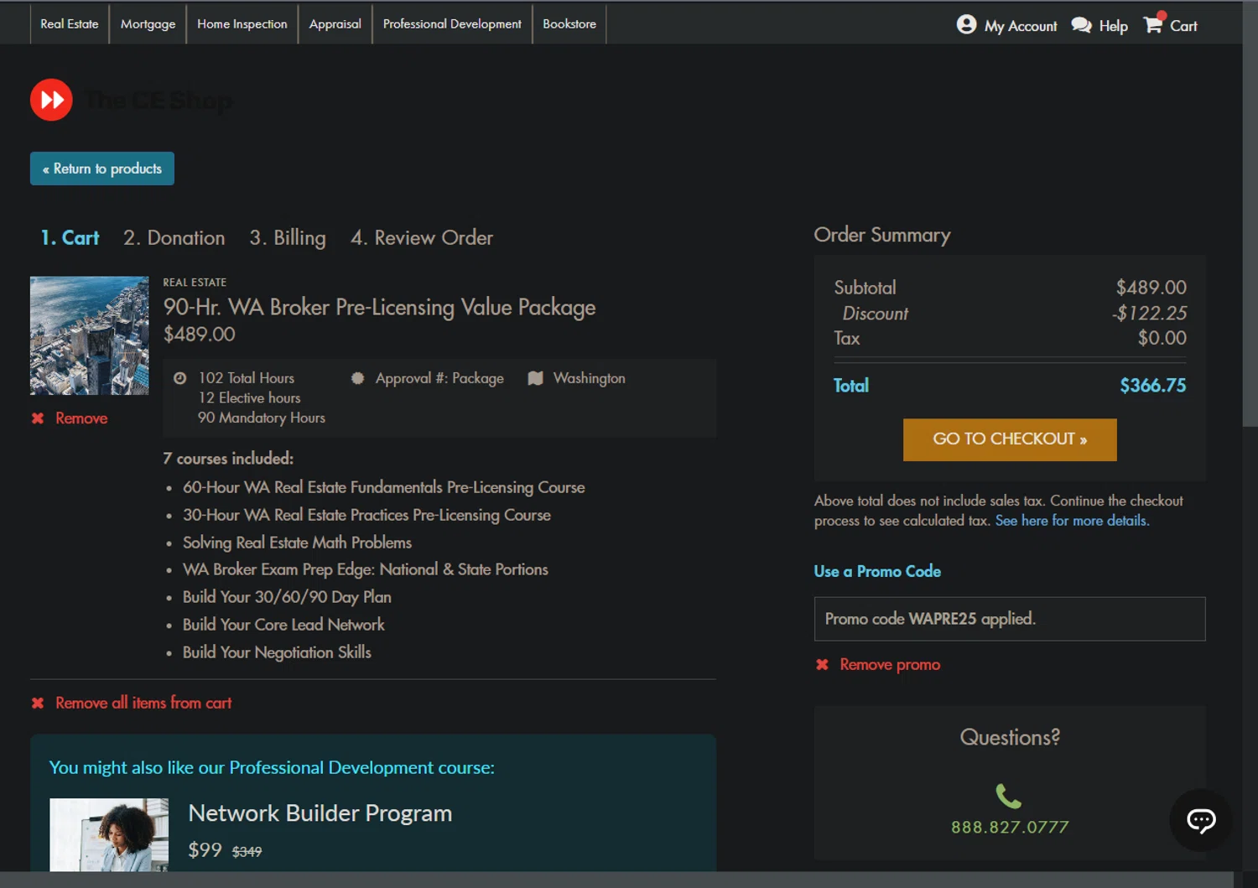Call 888.827.0777 phone link
Screen dimensions: 1258x888
tap(1010, 827)
